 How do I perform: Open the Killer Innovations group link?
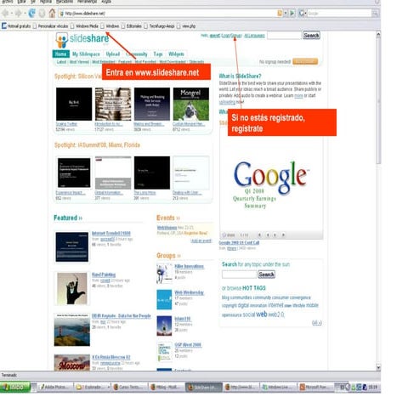(x=189, y=266)
